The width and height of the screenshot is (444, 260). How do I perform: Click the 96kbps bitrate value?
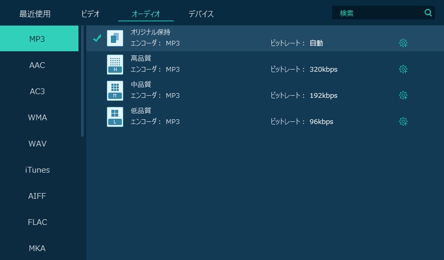click(322, 122)
